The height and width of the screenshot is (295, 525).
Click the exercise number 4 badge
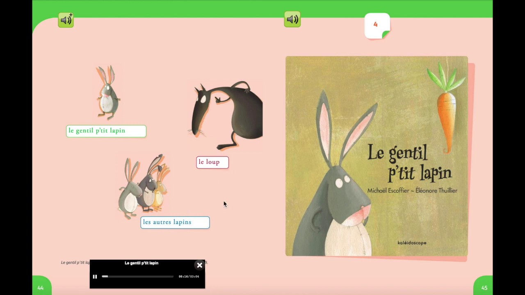click(377, 26)
